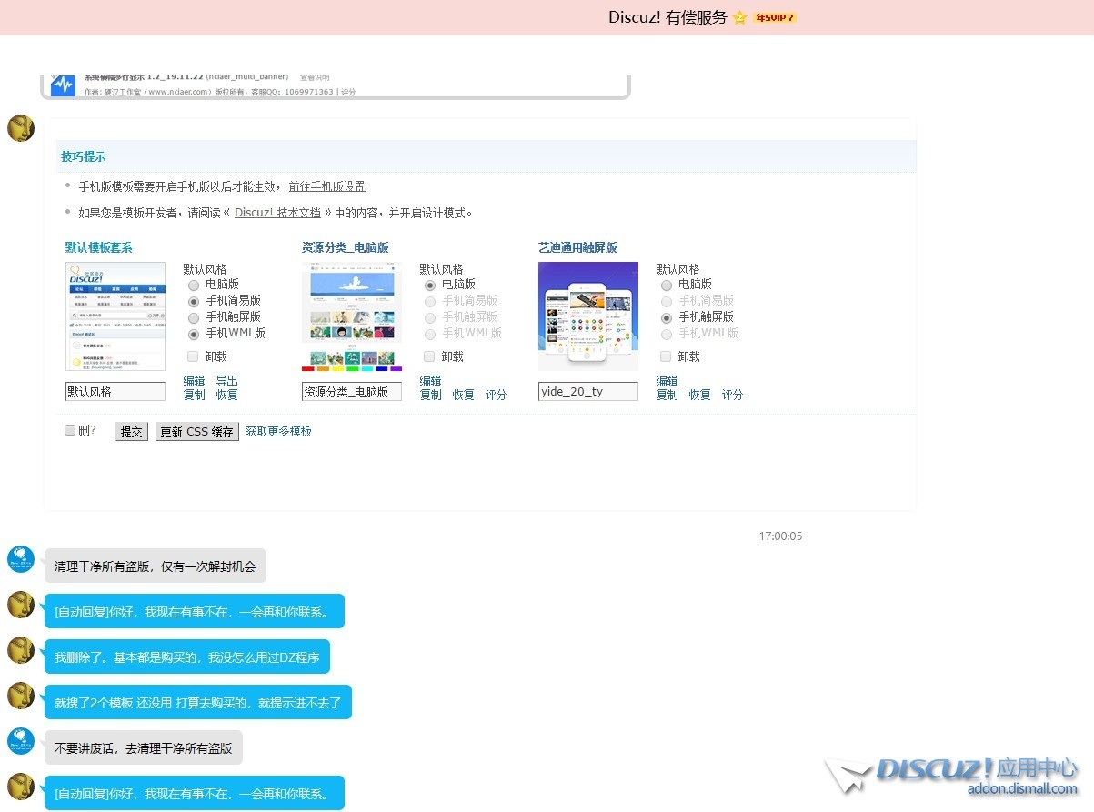
Task: Open the support avatar beside 不要讲废话 message
Action: [x=21, y=742]
